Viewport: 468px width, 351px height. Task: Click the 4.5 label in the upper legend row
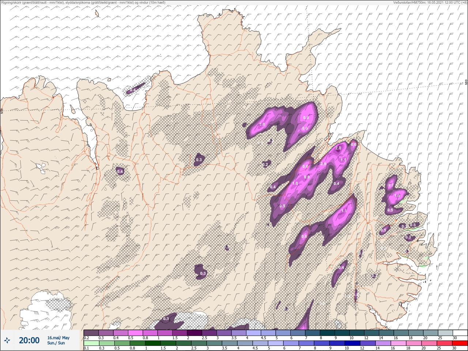pos(264,338)
